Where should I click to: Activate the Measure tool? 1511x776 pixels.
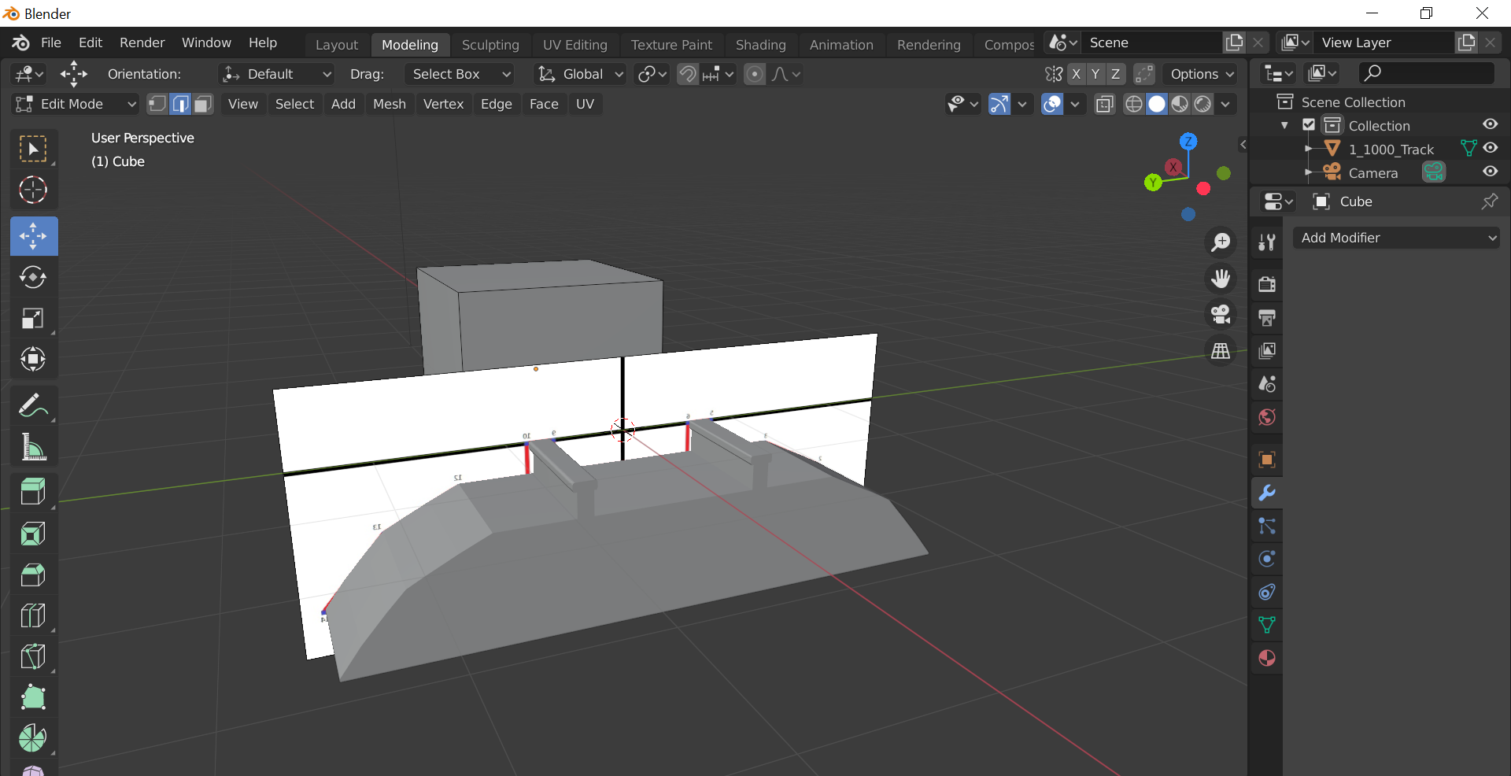(32, 447)
